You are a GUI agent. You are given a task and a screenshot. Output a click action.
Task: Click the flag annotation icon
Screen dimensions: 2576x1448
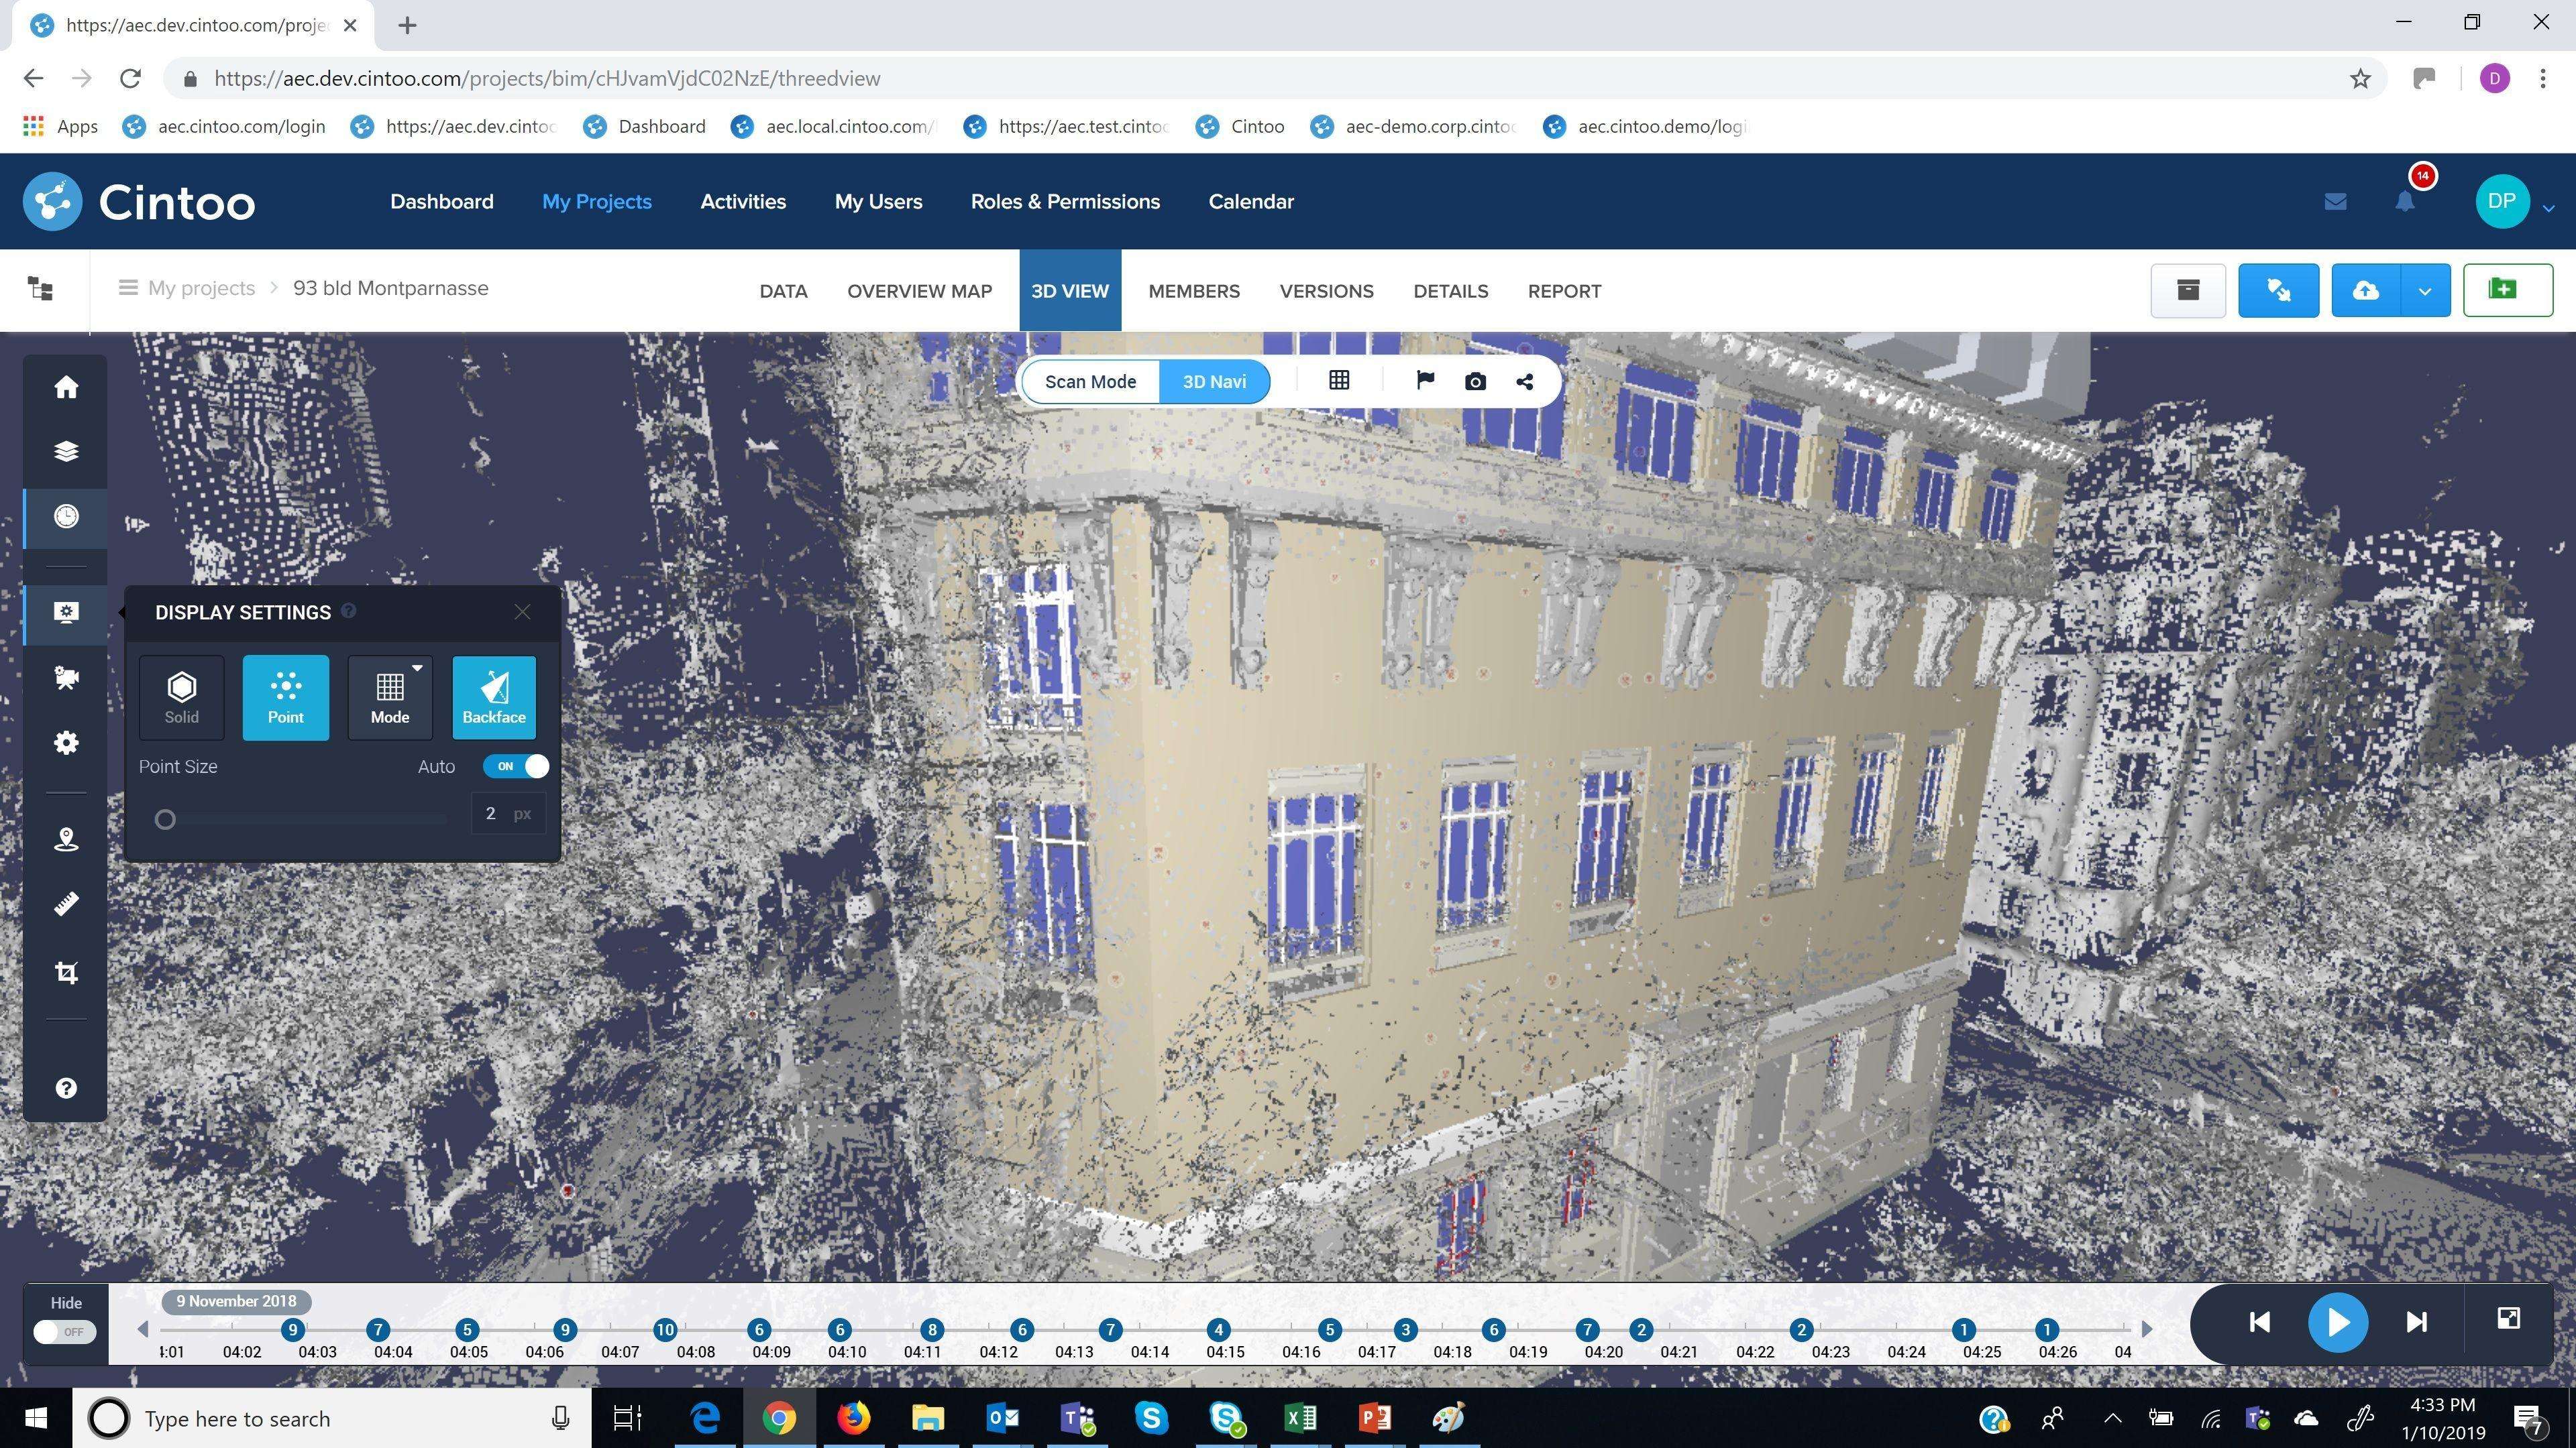click(x=1425, y=381)
